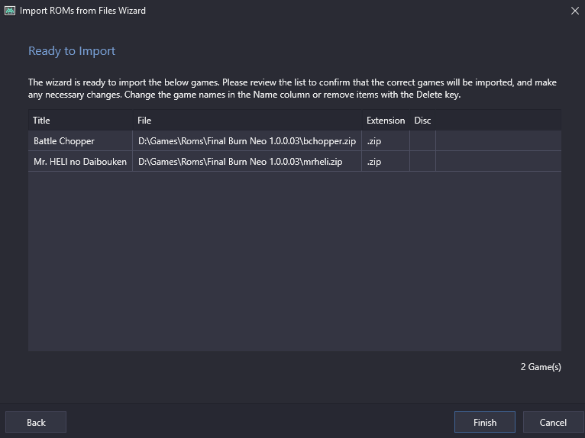Image resolution: width=585 pixels, height=438 pixels.
Task: Click the Disc column header
Action: click(x=422, y=120)
